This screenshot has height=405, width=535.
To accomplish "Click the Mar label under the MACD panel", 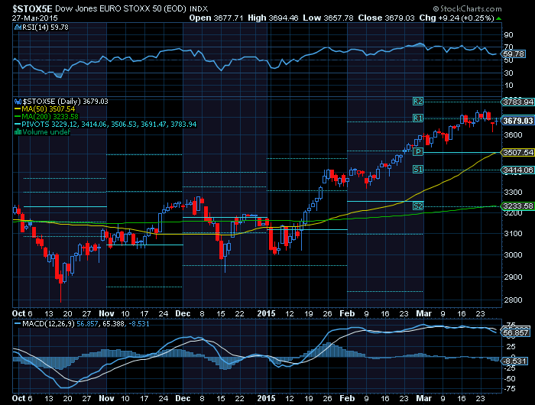I will tap(423, 399).
